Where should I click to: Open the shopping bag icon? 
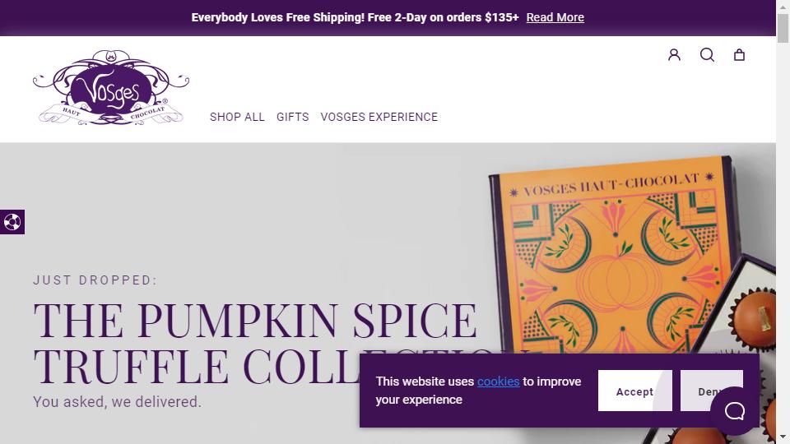coord(739,55)
